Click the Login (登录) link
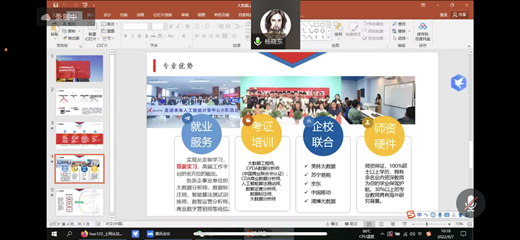 coord(443,15)
